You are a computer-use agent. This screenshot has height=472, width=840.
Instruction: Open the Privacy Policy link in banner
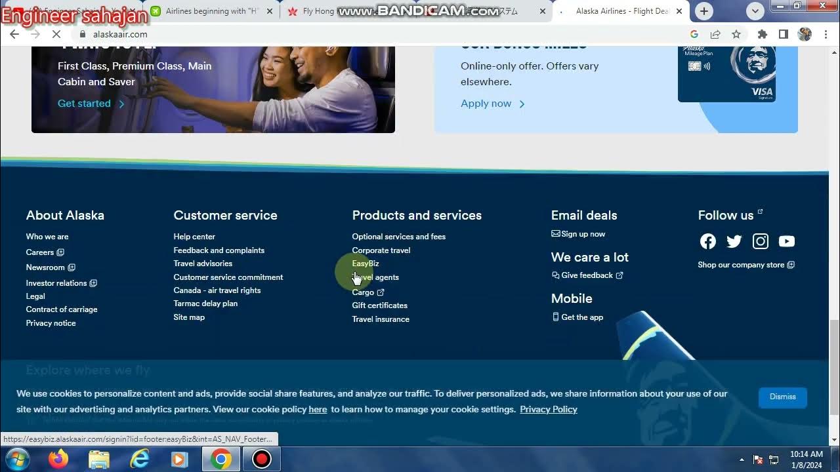pos(549,410)
